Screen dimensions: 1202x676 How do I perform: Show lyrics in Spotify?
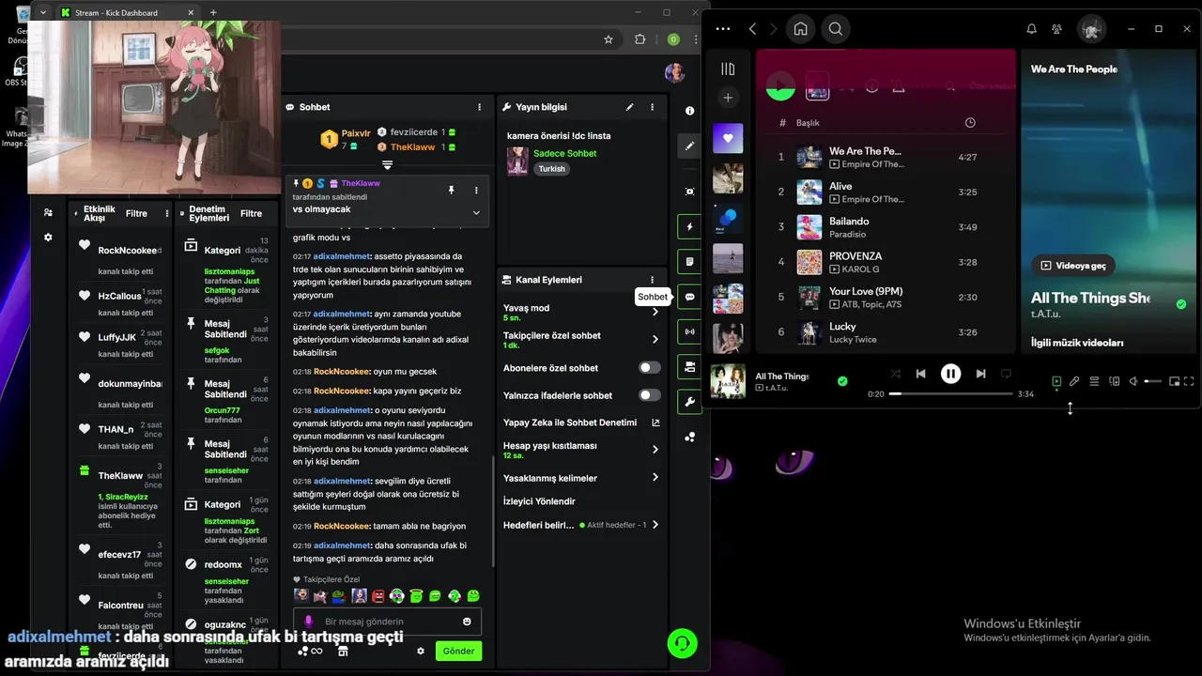(x=1075, y=381)
